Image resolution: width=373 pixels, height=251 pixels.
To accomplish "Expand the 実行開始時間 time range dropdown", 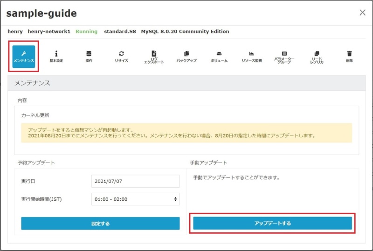I will coord(135,199).
